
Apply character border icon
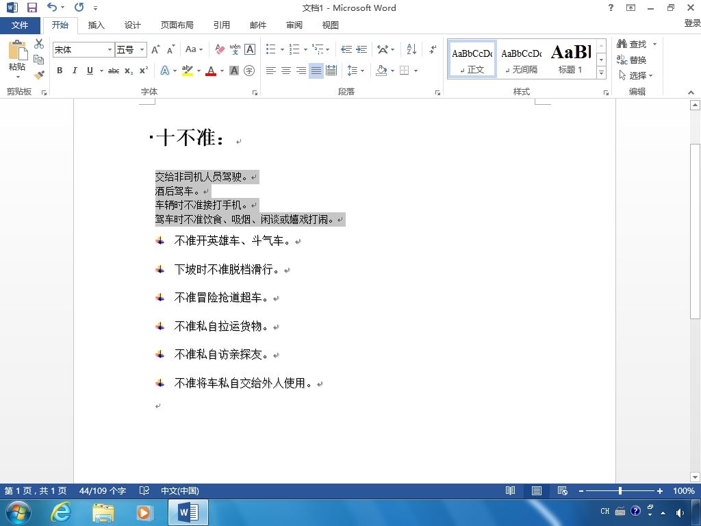(250, 49)
